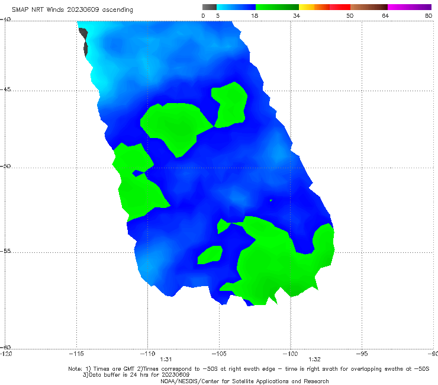
Task: Click the magenta 64-80 segment of the color bar
Action: pyautogui.click(x=410, y=7)
